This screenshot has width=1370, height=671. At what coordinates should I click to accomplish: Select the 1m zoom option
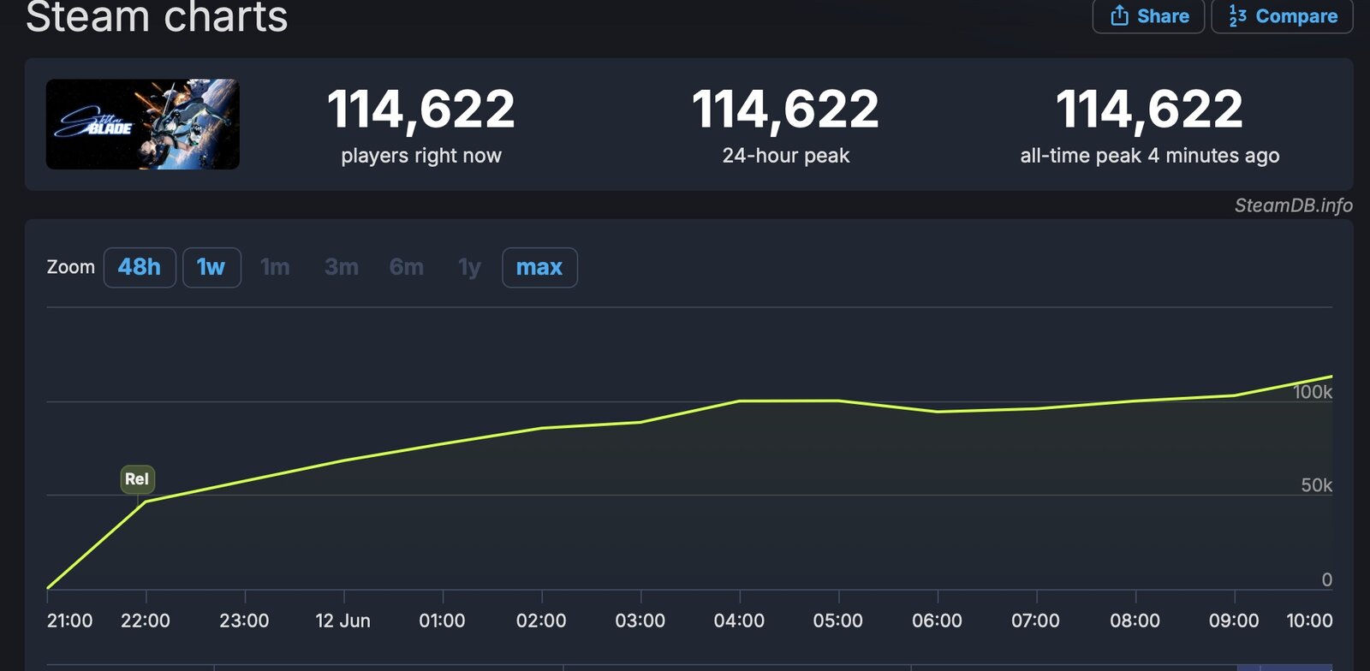275,267
